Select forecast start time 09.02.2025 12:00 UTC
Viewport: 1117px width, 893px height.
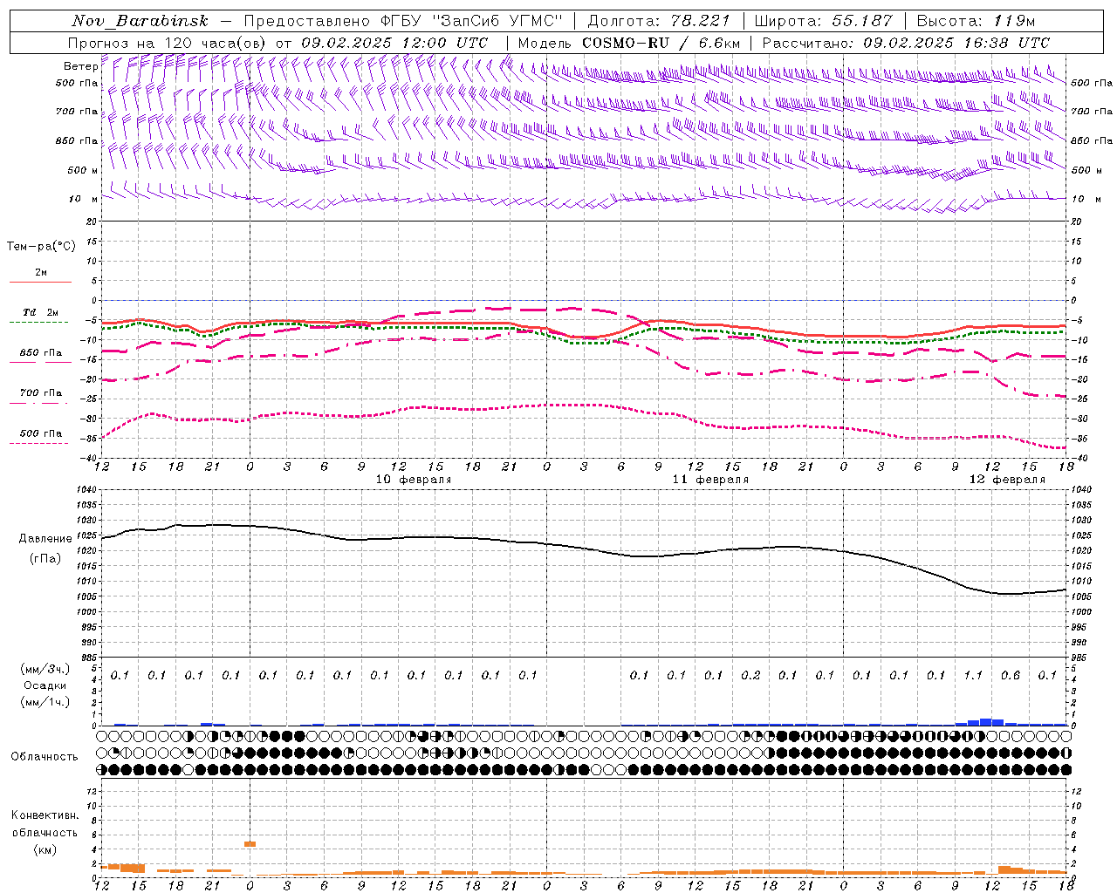(x=394, y=42)
